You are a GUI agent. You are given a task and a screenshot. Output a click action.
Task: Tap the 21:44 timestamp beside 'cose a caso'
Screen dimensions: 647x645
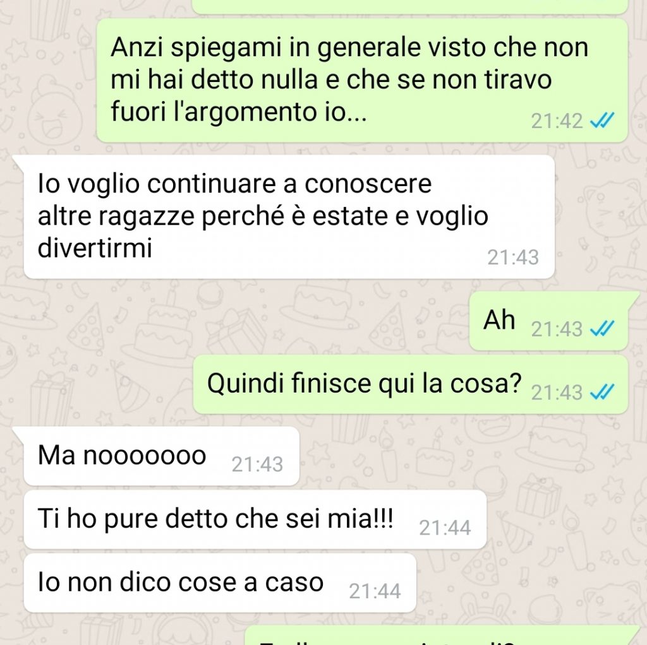pos(375,591)
